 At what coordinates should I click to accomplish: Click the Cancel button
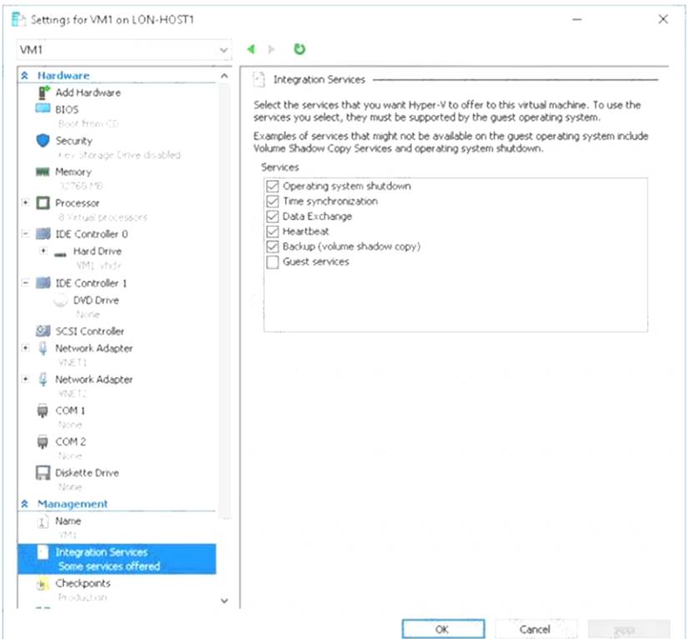pos(535,629)
